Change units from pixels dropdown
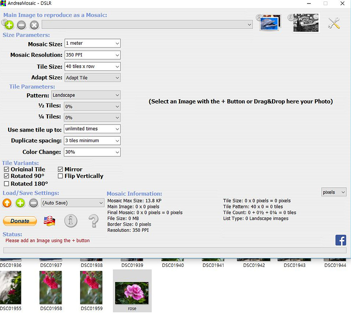 [x=334, y=192]
